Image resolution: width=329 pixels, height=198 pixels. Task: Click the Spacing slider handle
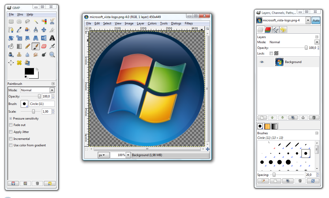[274, 175]
